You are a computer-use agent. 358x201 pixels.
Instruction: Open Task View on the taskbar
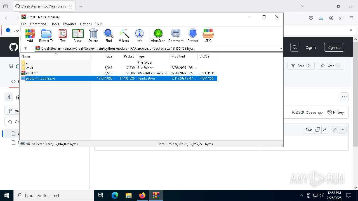point(101,195)
